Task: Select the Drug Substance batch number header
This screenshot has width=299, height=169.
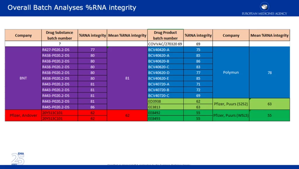Action: 59,35
